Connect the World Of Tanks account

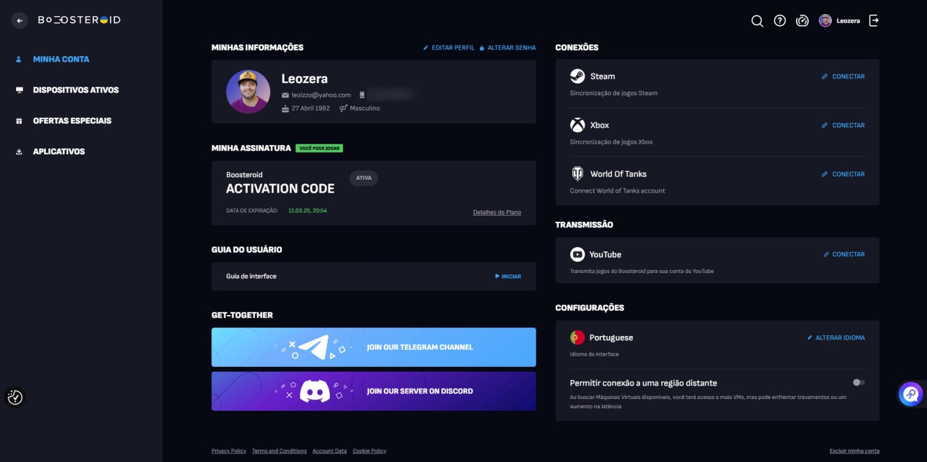tap(843, 174)
